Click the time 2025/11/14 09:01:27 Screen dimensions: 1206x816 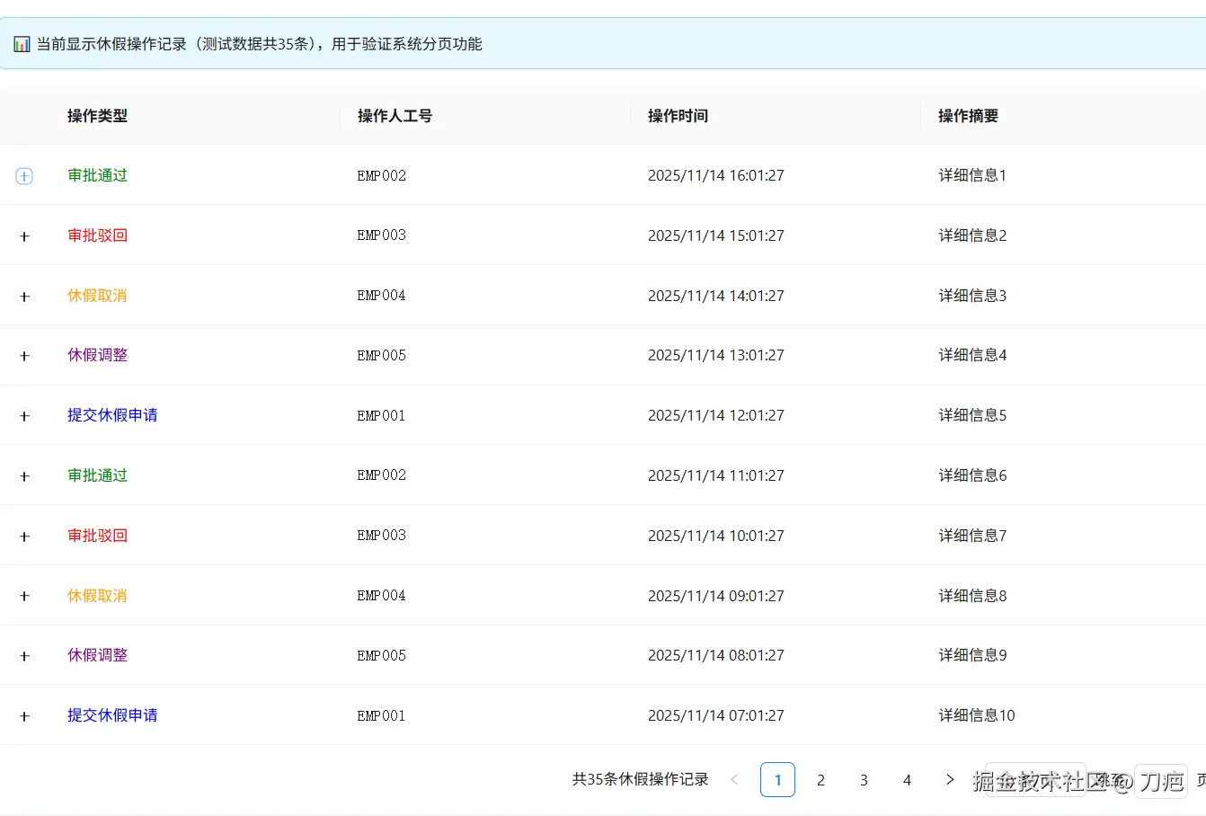click(716, 596)
